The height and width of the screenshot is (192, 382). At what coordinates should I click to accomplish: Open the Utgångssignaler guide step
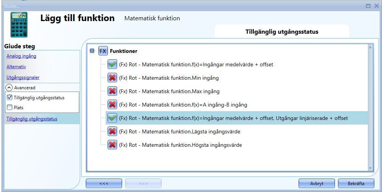click(23, 77)
